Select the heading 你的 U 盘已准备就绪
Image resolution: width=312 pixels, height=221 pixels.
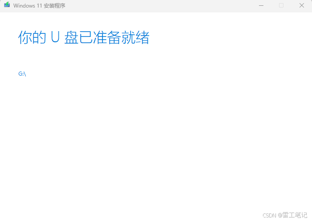(x=84, y=37)
